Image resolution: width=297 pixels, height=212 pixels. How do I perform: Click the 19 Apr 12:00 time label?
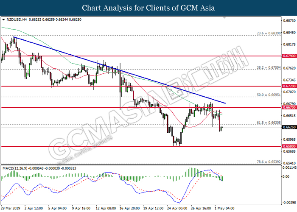154,209
